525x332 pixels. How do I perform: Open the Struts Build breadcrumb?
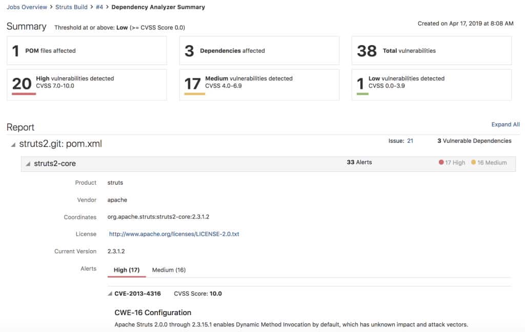[71, 7]
